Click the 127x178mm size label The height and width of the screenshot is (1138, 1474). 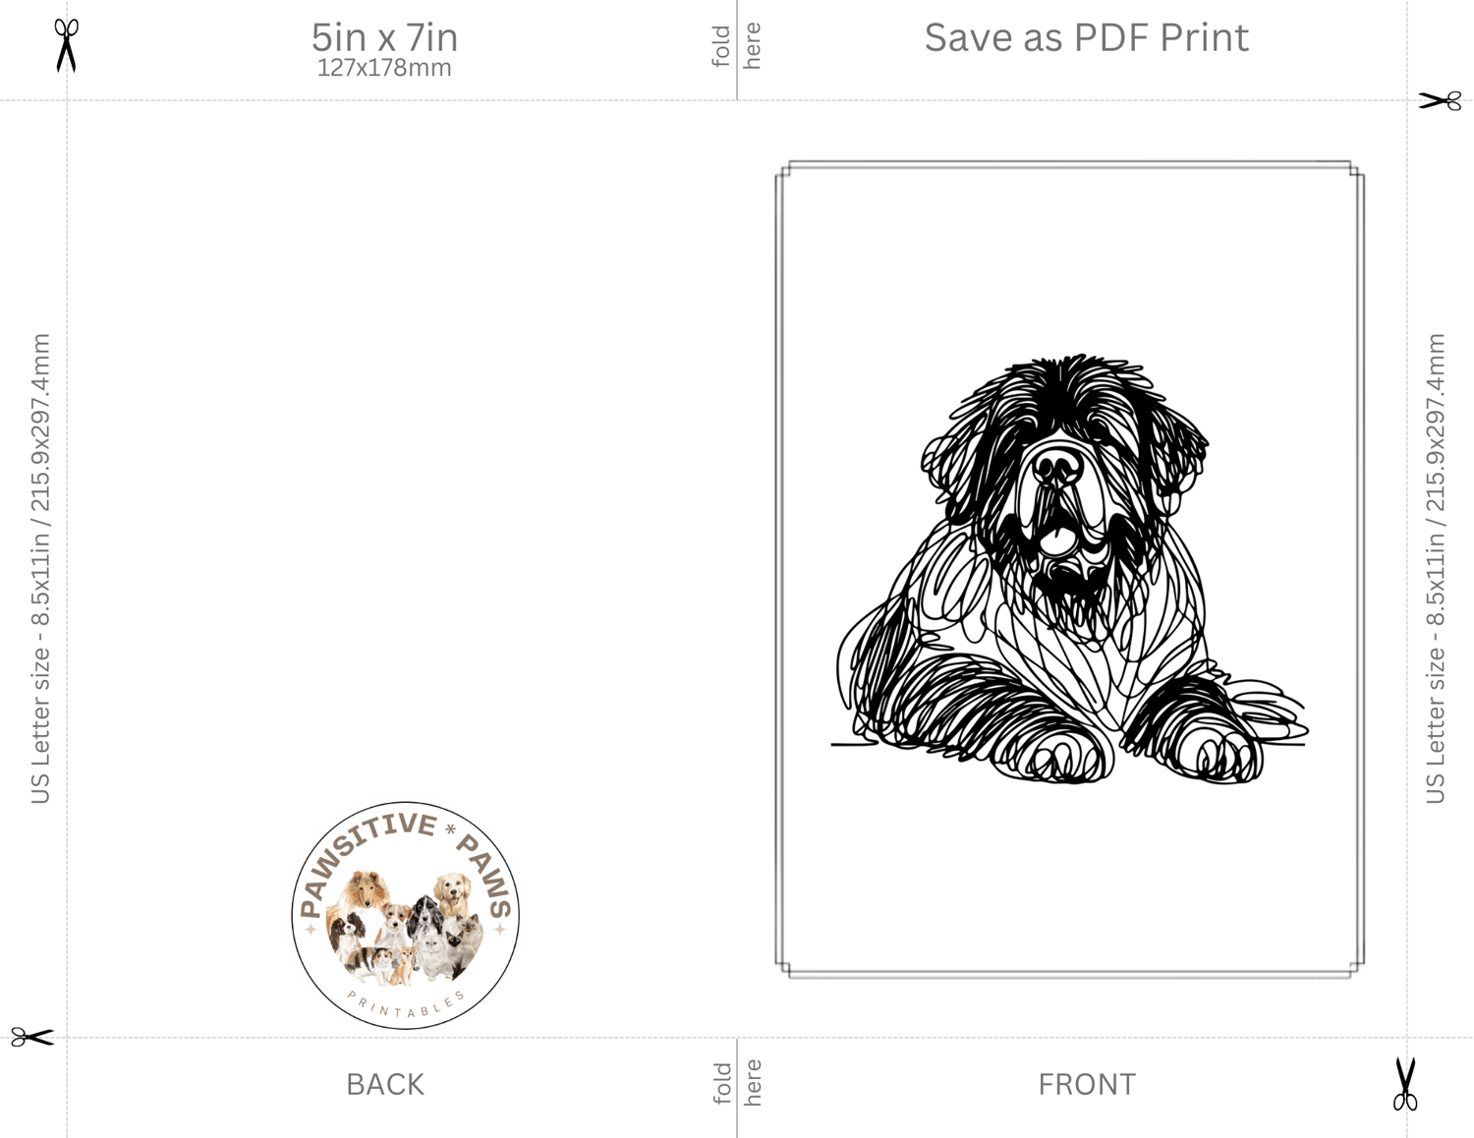[x=384, y=68]
